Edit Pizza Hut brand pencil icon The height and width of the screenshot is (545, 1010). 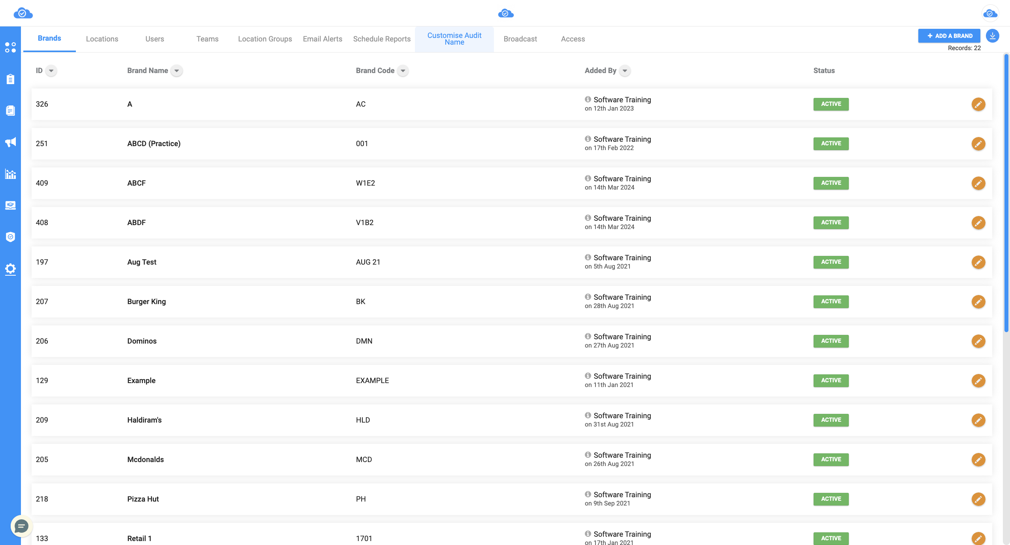click(x=978, y=499)
